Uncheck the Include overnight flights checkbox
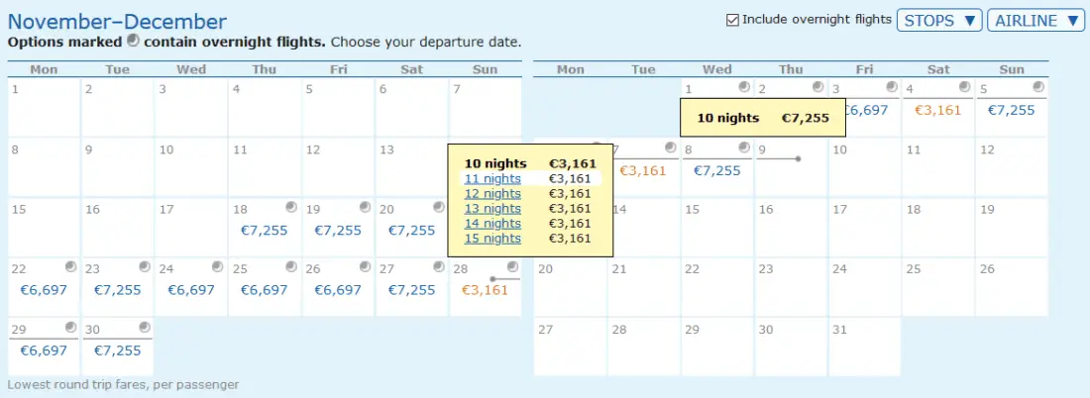Screen dimensions: 1090x398 (732, 20)
